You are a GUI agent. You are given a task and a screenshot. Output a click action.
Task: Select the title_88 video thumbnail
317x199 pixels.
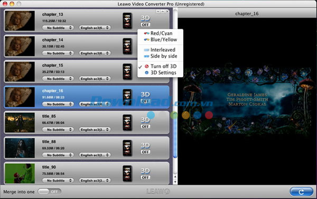[20, 148]
